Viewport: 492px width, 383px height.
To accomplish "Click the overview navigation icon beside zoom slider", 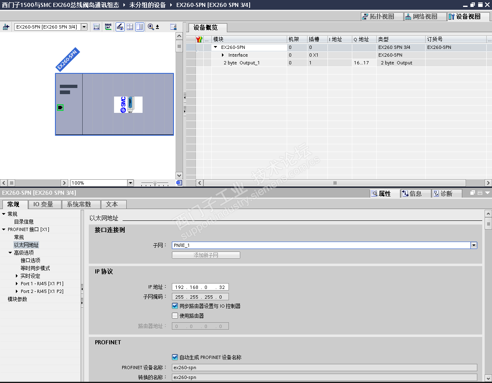I will coord(179,183).
